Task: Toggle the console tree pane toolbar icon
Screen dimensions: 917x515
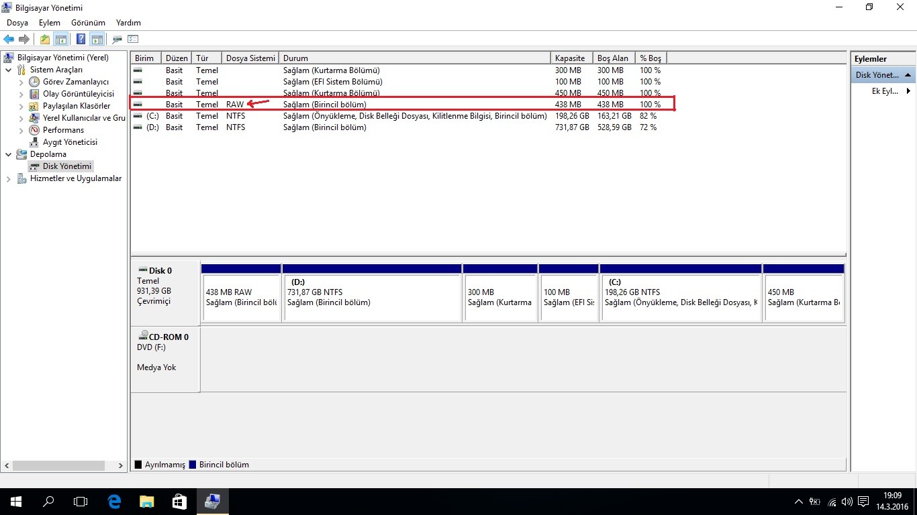Action: pos(61,40)
